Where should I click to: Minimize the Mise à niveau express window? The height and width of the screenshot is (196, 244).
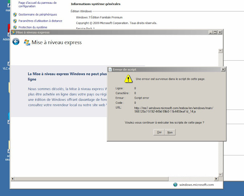tap(210, 32)
